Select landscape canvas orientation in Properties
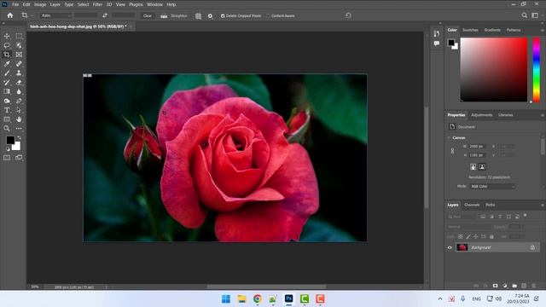 [x=482, y=167]
